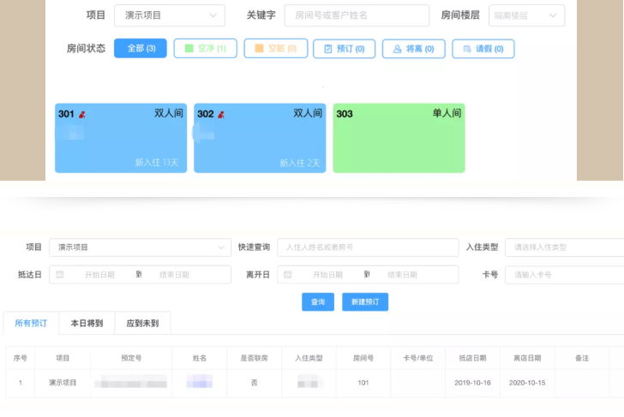Switch to the 应到未到 tab
Viewport: 624px width, 417px height.
pos(142,323)
